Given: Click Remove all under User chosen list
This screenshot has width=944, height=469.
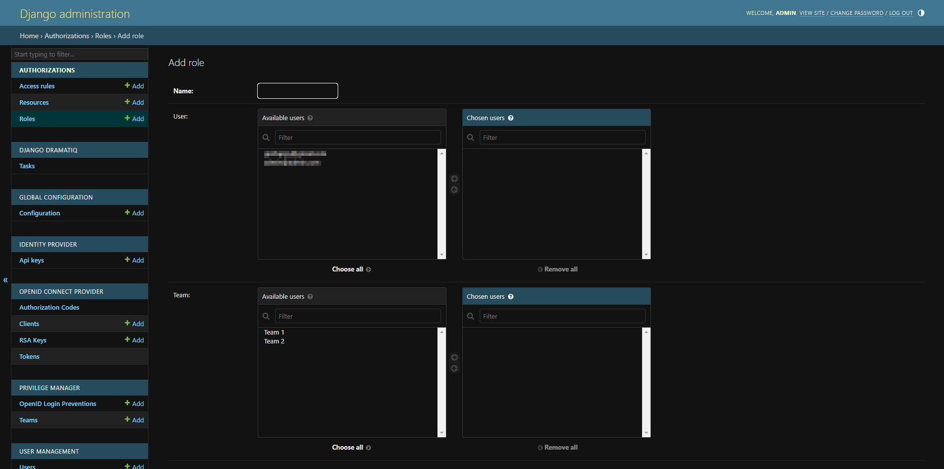Looking at the screenshot, I should [x=557, y=269].
